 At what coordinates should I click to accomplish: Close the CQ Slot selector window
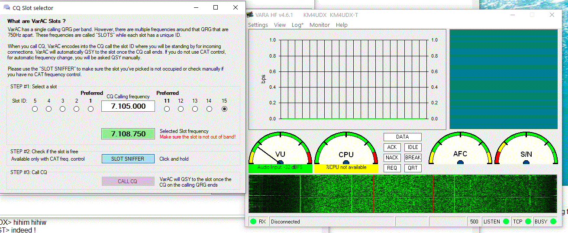point(235,7)
